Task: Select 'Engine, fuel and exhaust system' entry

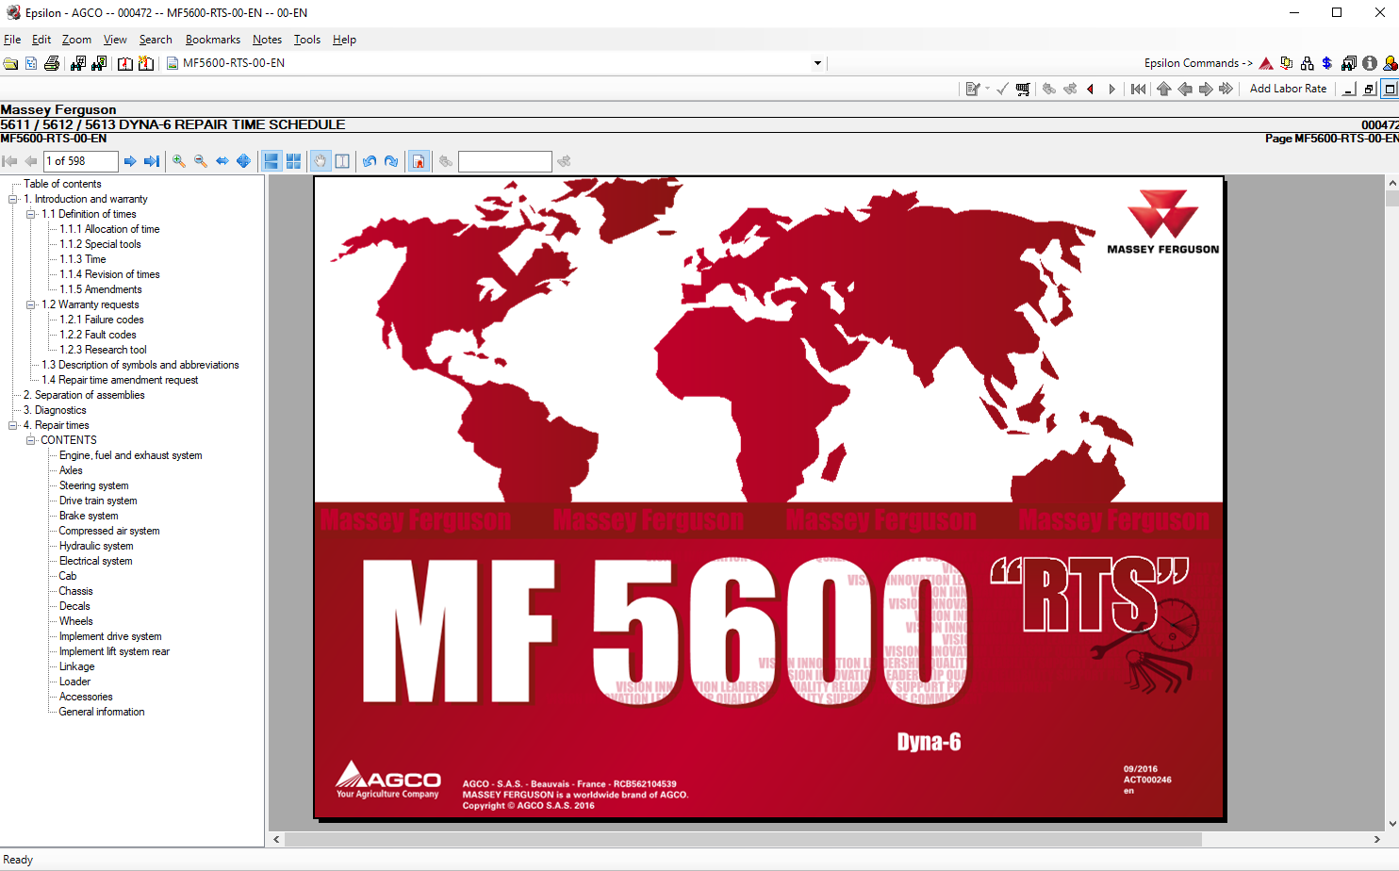Action: pyautogui.click(x=131, y=455)
